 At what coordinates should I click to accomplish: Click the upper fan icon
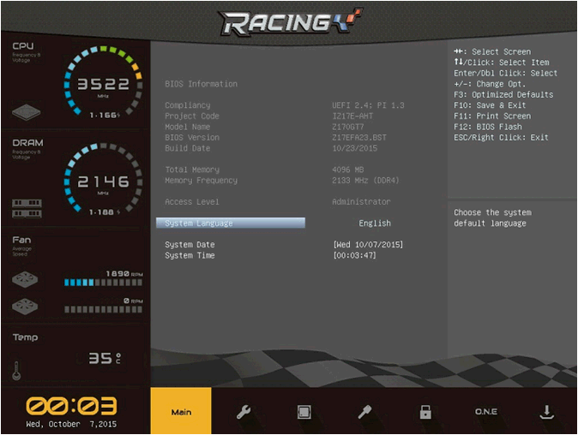click(x=25, y=279)
